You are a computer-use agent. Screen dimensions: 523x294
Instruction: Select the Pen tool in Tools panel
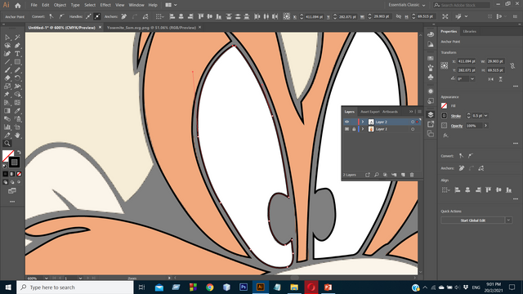(x=17, y=46)
